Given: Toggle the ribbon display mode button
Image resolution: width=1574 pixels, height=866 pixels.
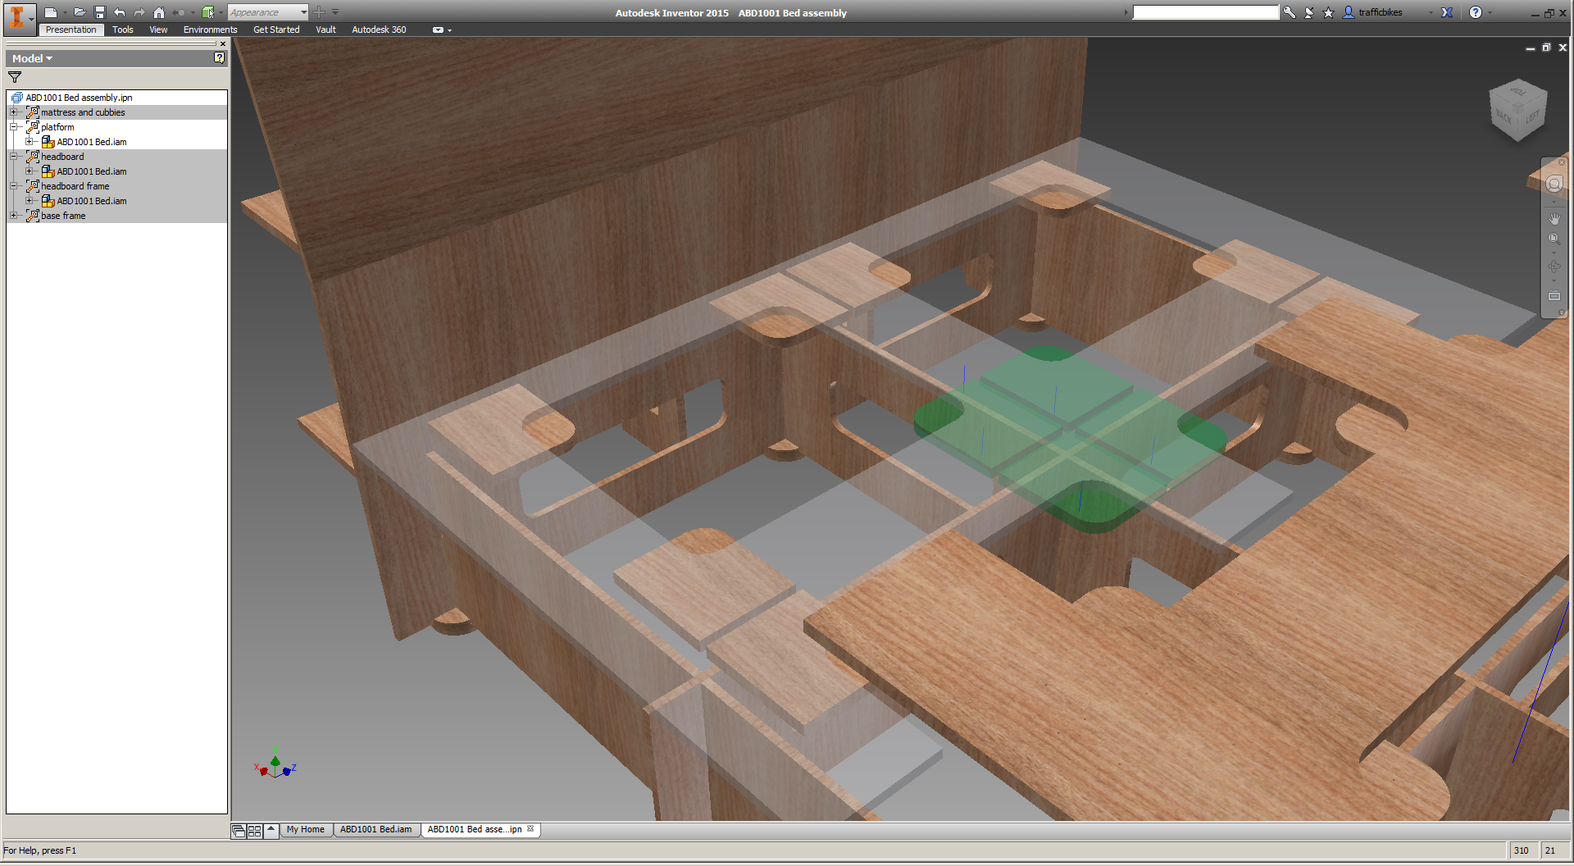Looking at the screenshot, I should point(438,30).
